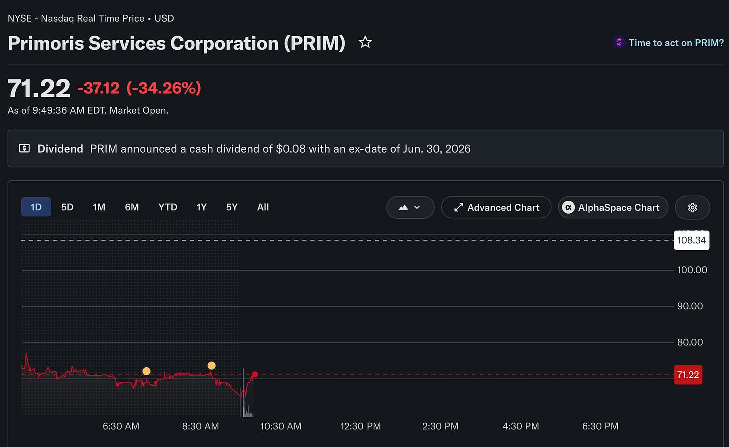
Task: Click the 90.00 axis value
Action: point(690,306)
